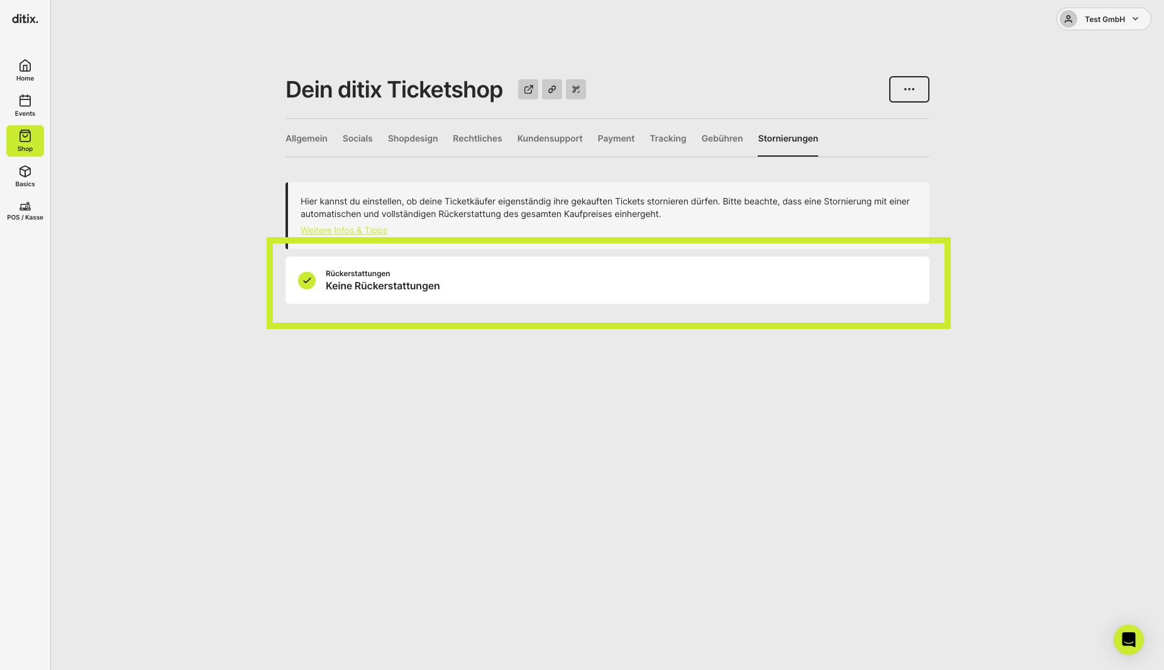1164x670 pixels.
Task: Click the ditix logo
Action: pyautogui.click(x=25, y=19)
